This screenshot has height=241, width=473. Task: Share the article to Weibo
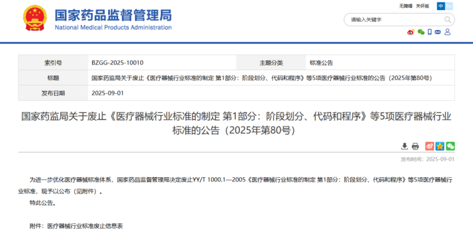click(430, 146)
